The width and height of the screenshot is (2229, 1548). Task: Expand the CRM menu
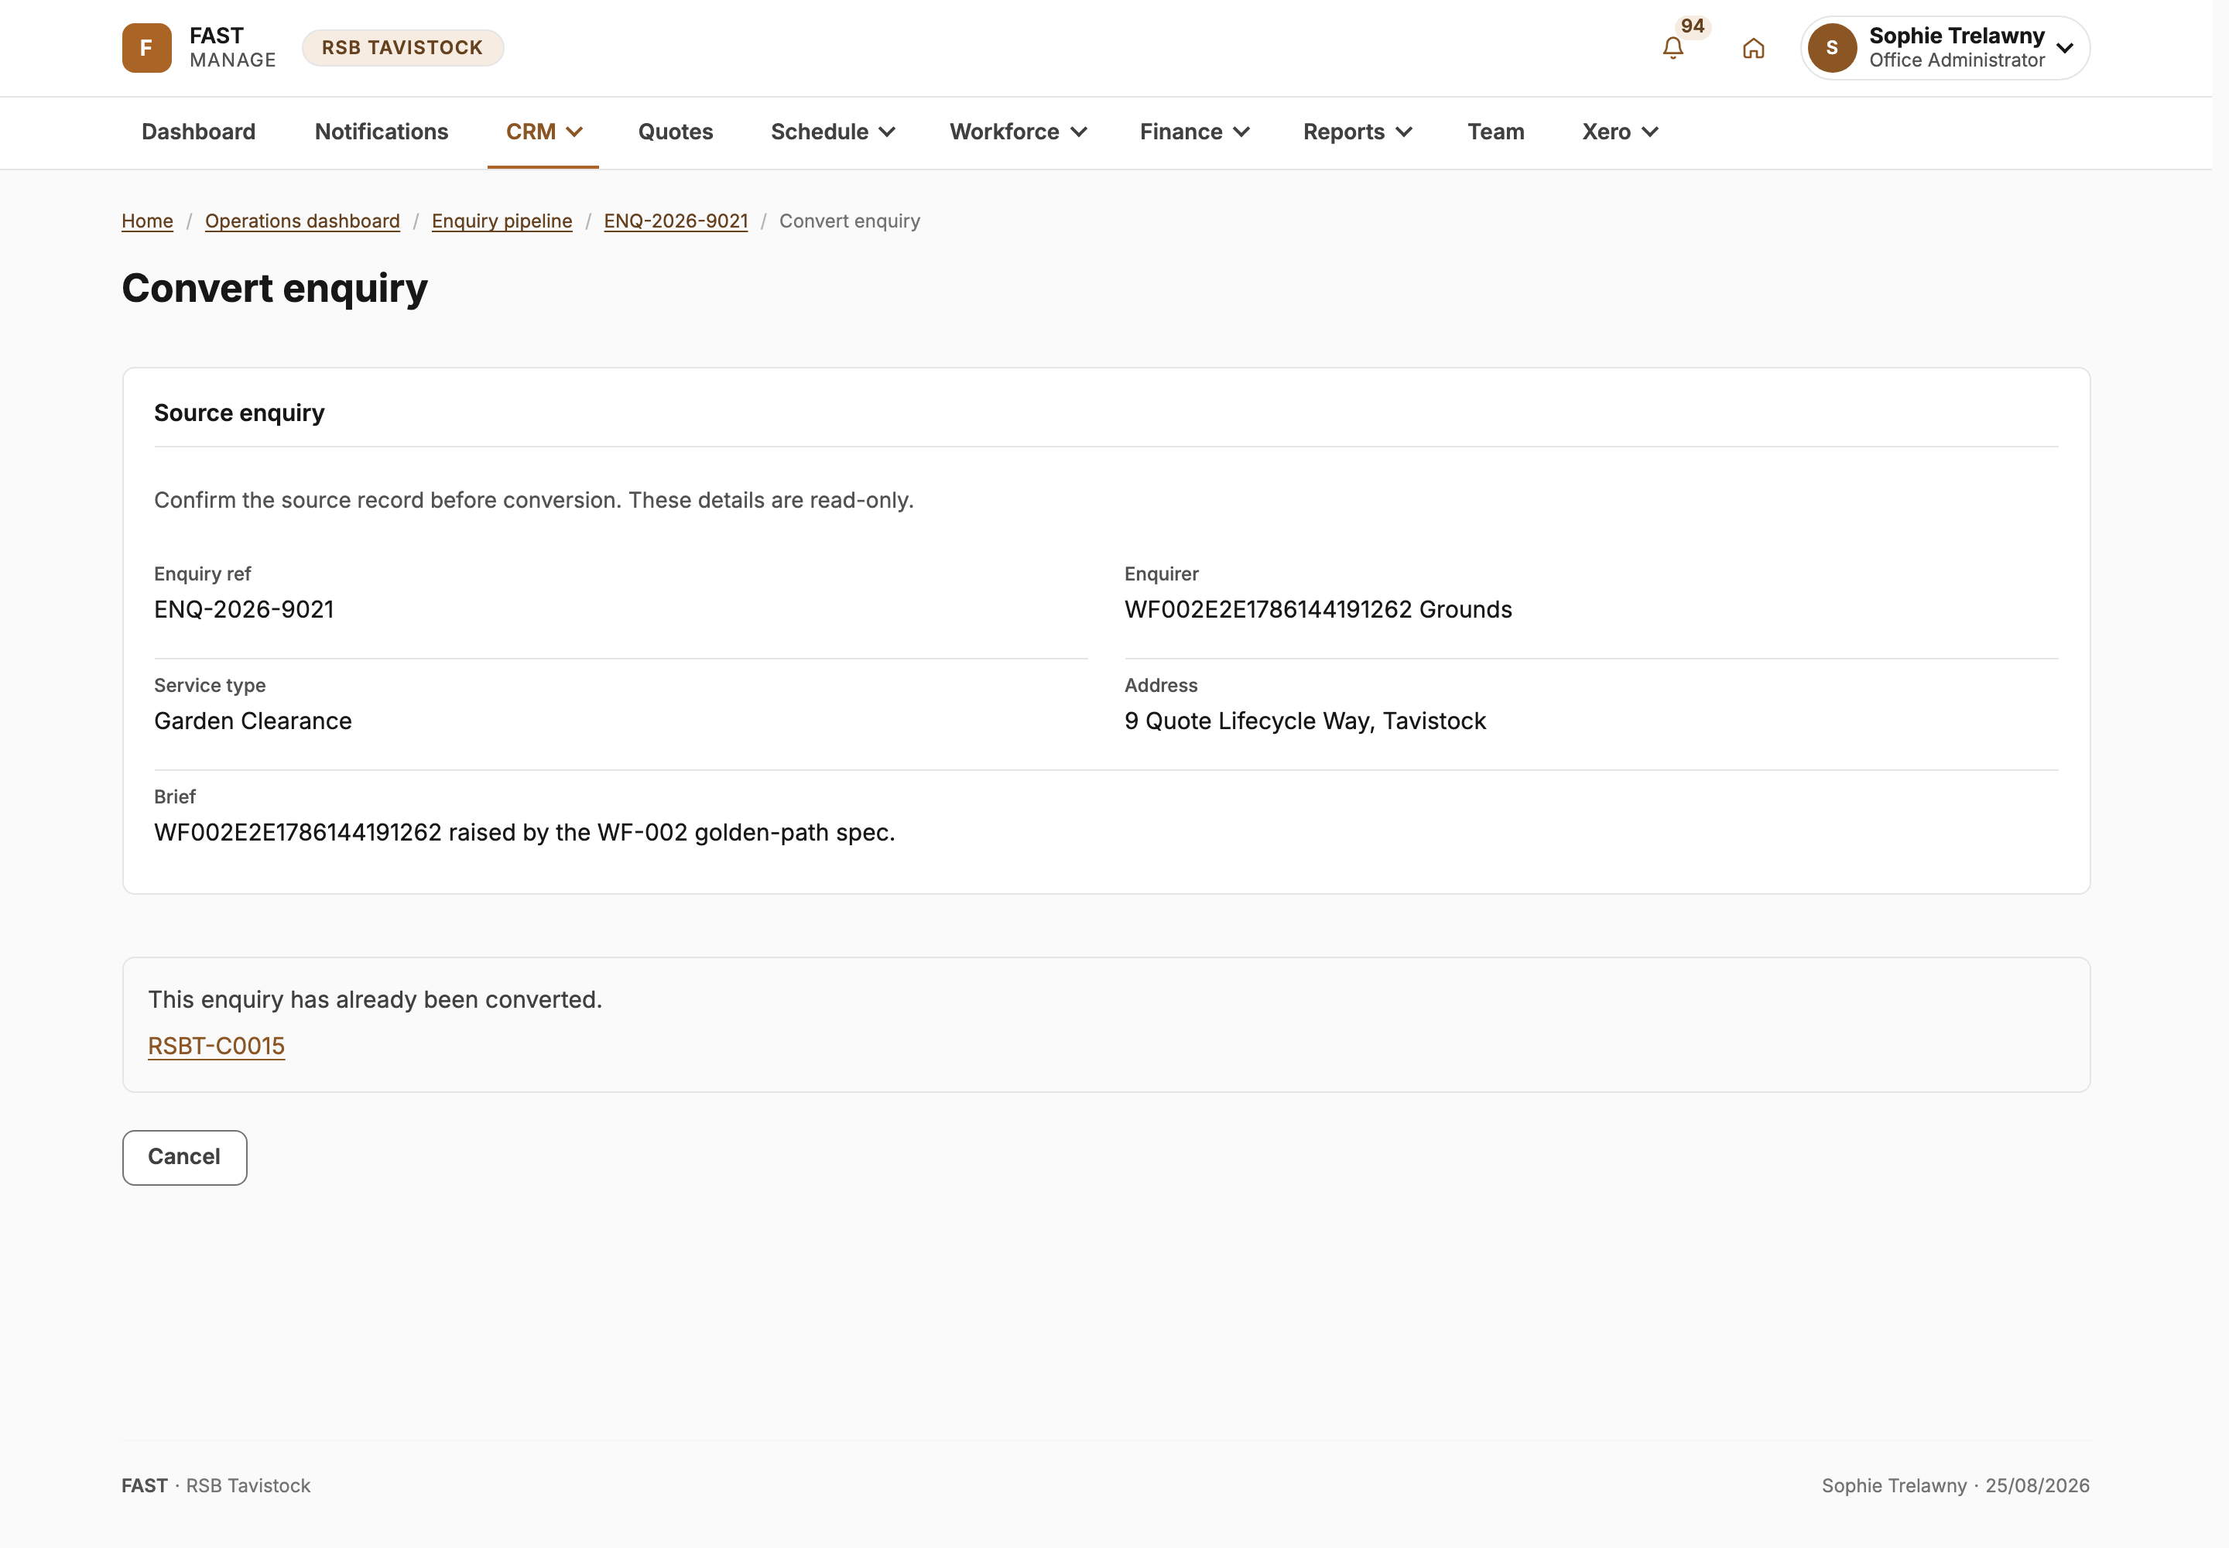click(543, 132)
